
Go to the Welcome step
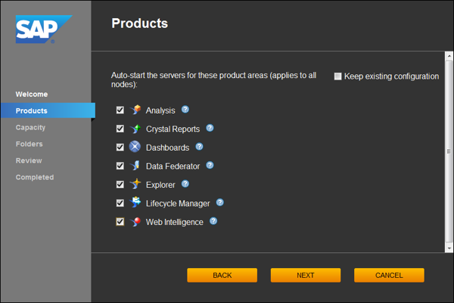pos(32,94)
